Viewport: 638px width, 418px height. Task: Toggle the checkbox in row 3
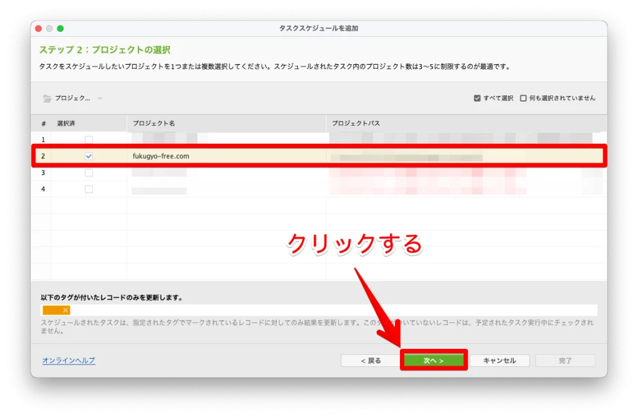[88, 173]
